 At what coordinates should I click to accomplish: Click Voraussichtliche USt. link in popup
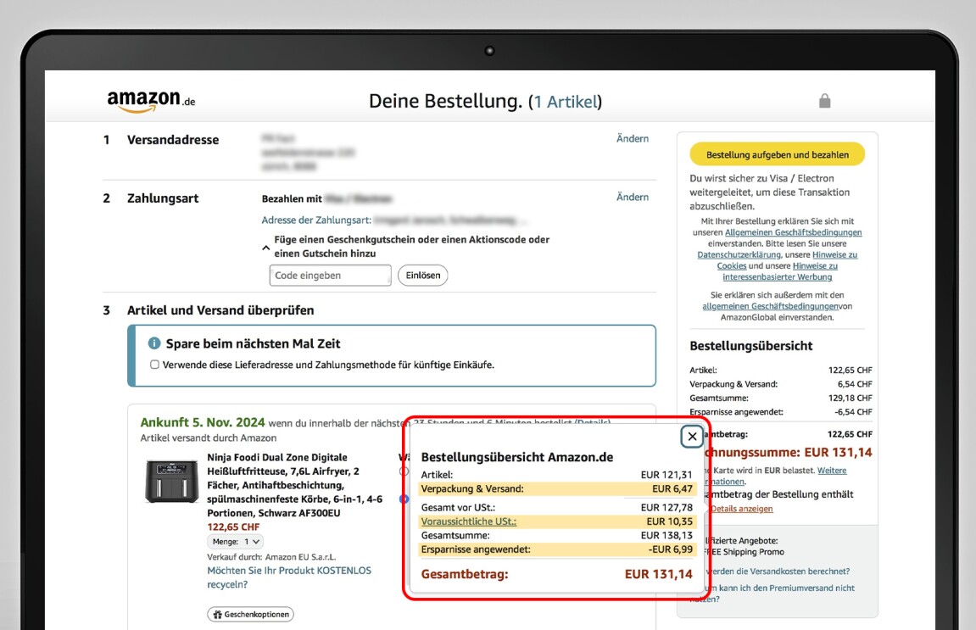pyautogui.click(x=468, y=521)
